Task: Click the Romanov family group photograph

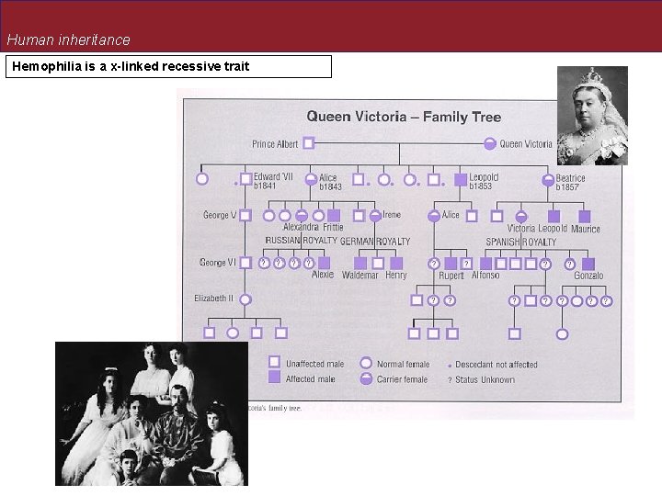Action: click(152, 413)
